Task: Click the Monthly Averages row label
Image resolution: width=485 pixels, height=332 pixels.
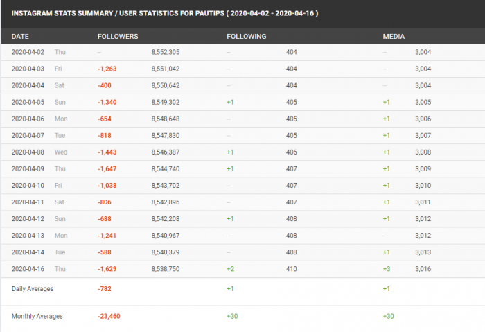Action: tap(37, 316)
